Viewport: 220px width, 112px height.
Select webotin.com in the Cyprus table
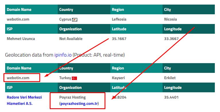click(x=18, y=19)
